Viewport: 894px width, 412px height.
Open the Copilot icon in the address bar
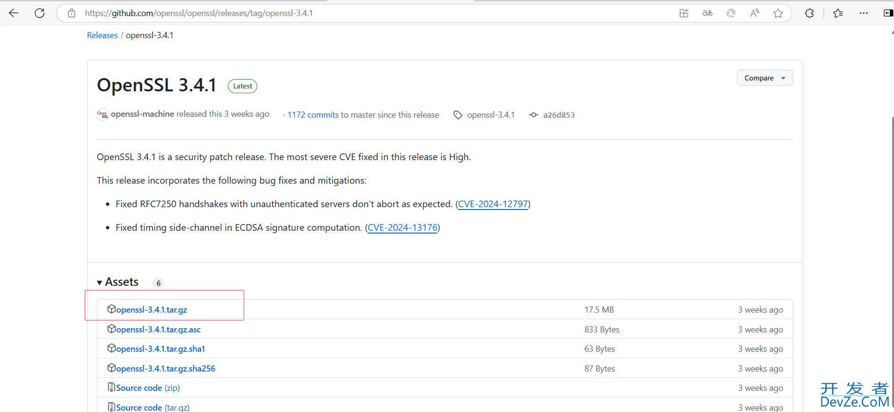(731, 13)
